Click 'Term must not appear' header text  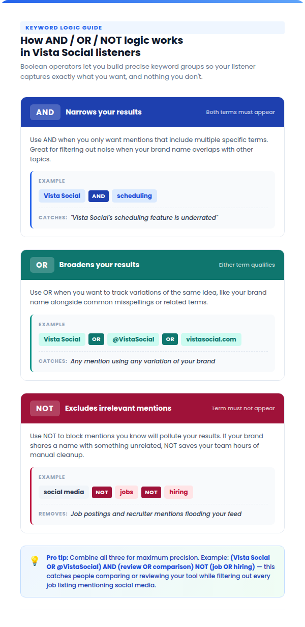(x=243, y=408)
